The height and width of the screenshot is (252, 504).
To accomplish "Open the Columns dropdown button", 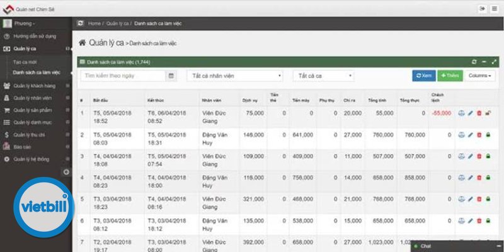I will tap(479, 76).
